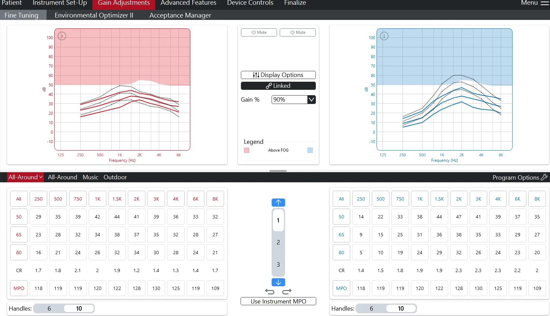Set right Handles to 6

[x=372, y=308]
